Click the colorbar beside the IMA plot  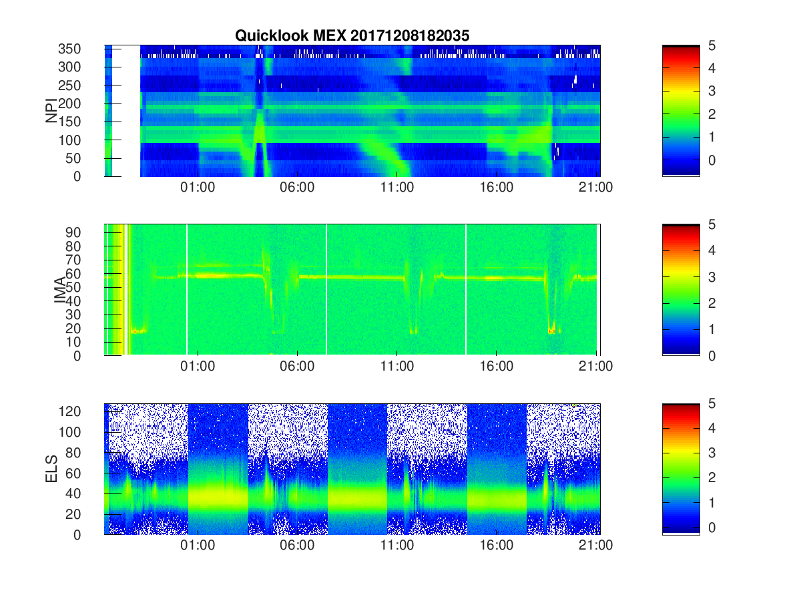coord(681,290)
